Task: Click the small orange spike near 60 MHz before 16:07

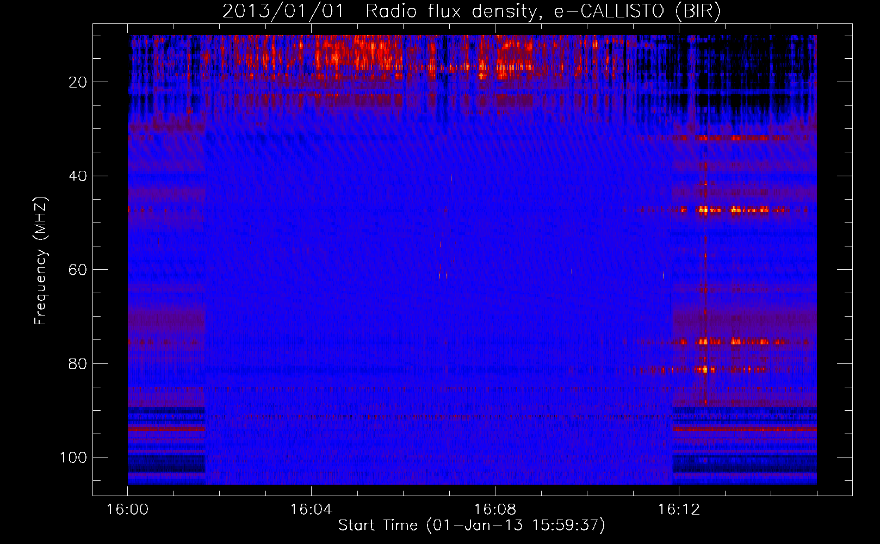Action: click(x=440, y=275)
